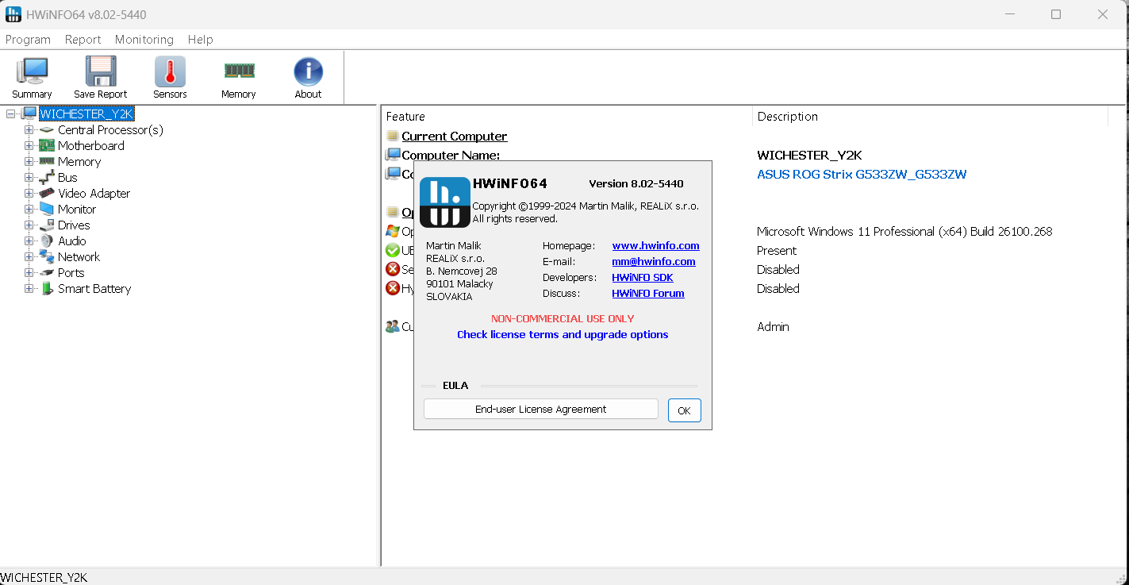
Task: Open the Help menu
Action: coord(200,40)
